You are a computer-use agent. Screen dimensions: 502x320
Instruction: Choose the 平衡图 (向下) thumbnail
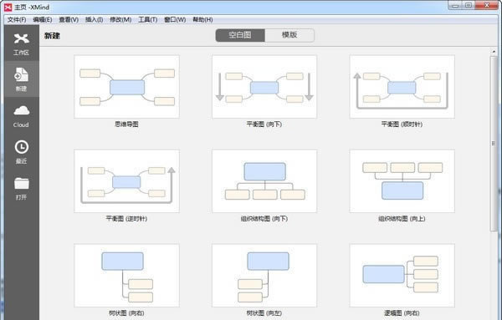point(264,87)
